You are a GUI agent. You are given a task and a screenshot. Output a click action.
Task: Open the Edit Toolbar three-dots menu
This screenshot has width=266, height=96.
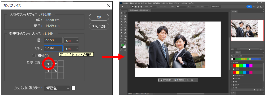tap(125, 41)
